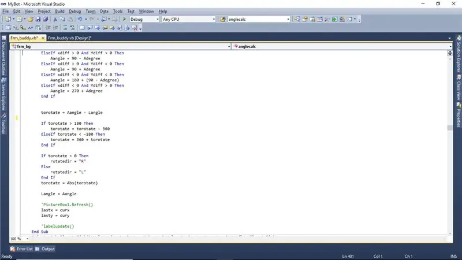Image resolution: width=462 pixels, height=260 pixels.
Task: Open the File menu
Action: (x=6, y=11)
